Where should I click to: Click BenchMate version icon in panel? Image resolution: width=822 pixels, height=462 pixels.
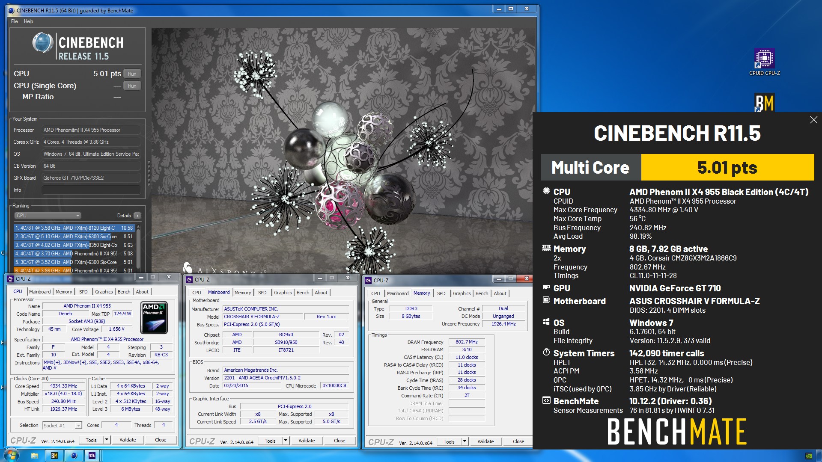(546, 401)
